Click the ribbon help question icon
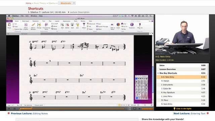215x121 pixels. [152, 21]
